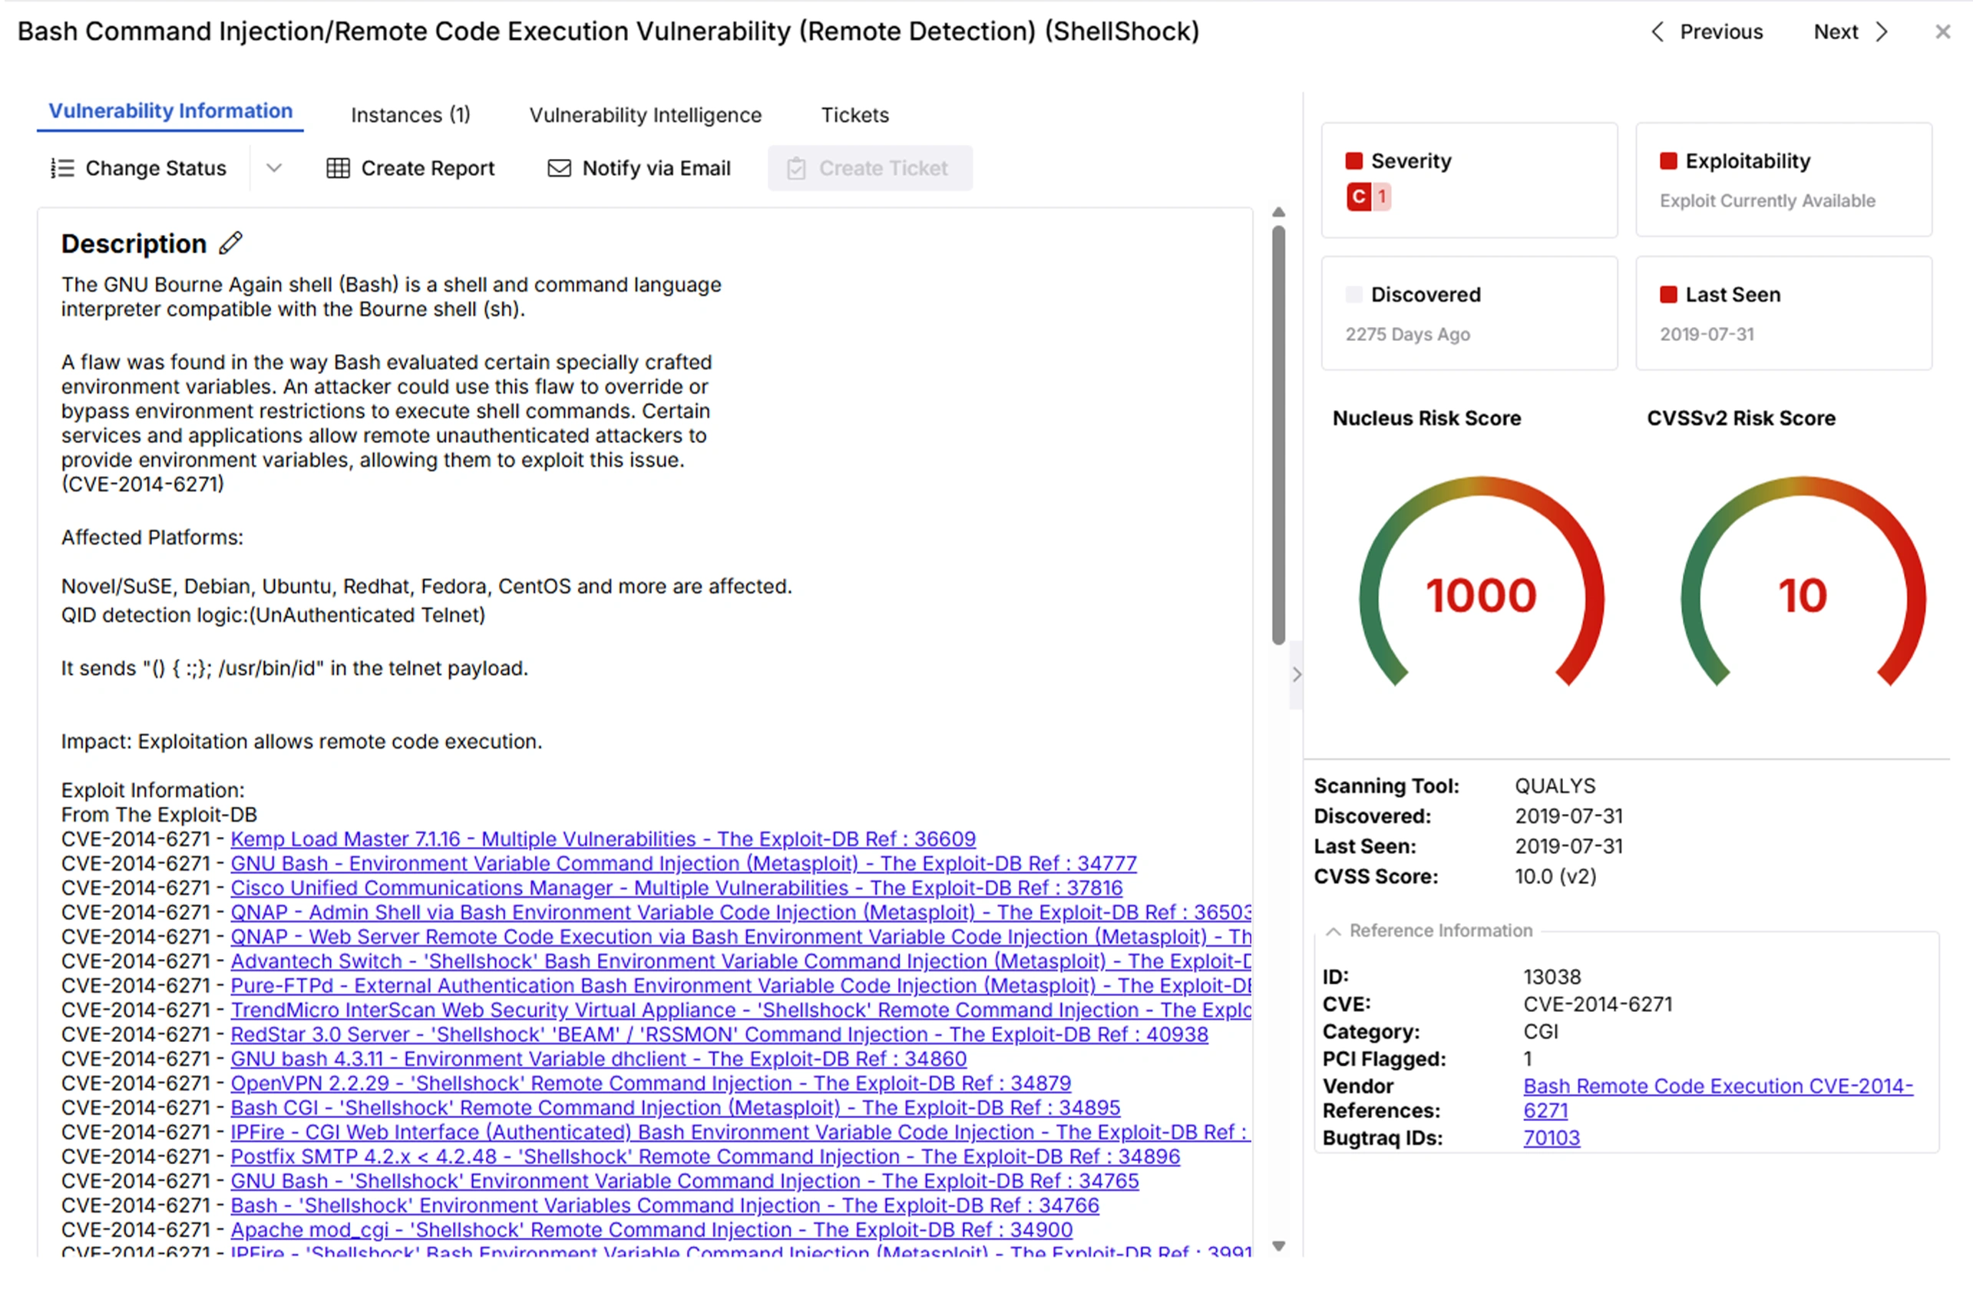1973x1290 pixels.
Task: Collapse the right side panel with the chevron
Action: [x=1297, y=675]
